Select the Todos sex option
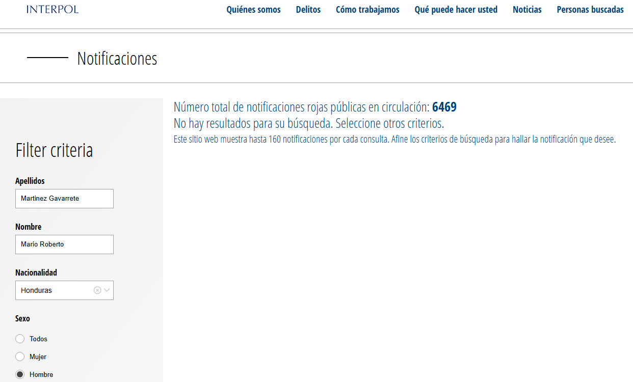 click(20, 339)
